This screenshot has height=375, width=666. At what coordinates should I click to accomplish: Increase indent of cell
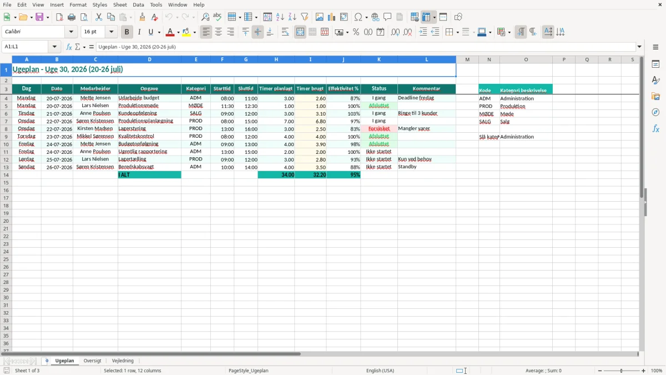point(423,32)
